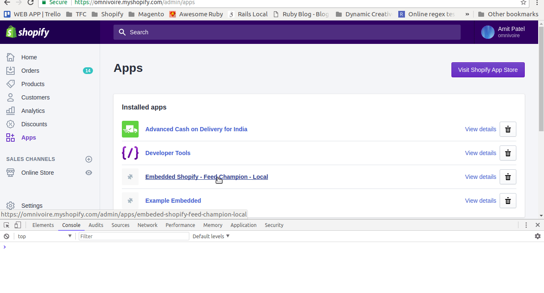Select Apps in the sidebar
The height and width of the screenshot is (293, 544).
point(28,138)
